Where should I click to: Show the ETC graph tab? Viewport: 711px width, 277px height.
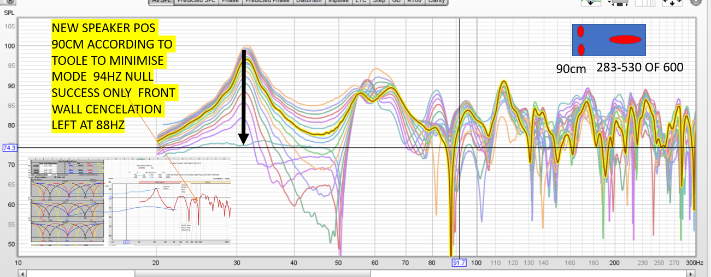point(361,2)
